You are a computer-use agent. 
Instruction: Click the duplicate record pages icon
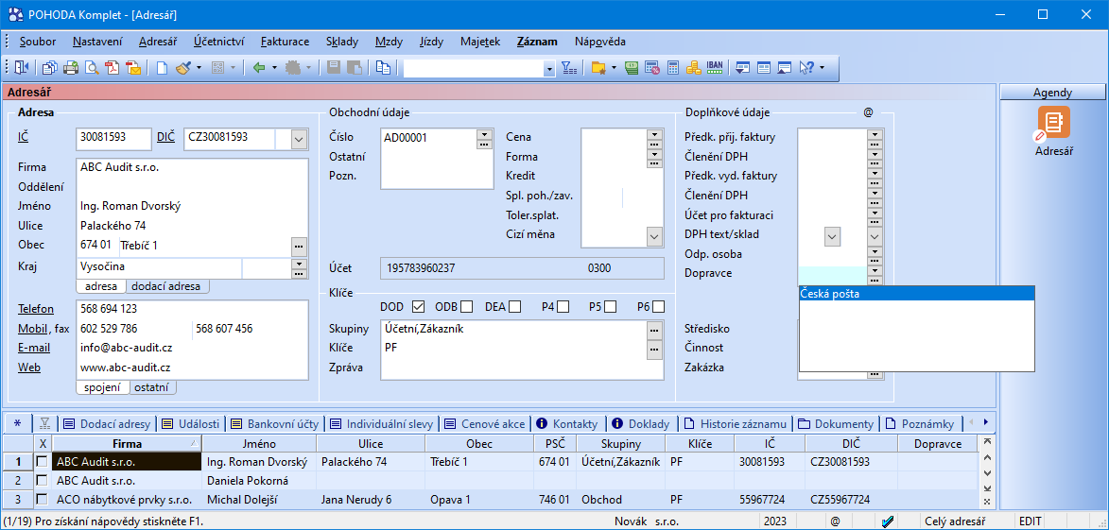tap(383, 68)
